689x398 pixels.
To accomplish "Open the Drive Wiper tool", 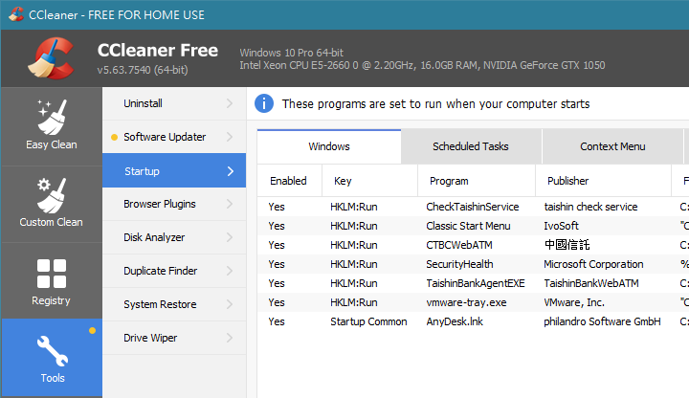I will 174,338.
